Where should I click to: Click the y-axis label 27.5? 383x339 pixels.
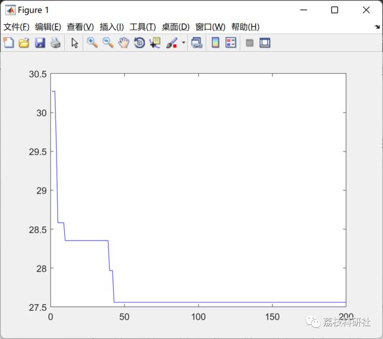(38, 307)
